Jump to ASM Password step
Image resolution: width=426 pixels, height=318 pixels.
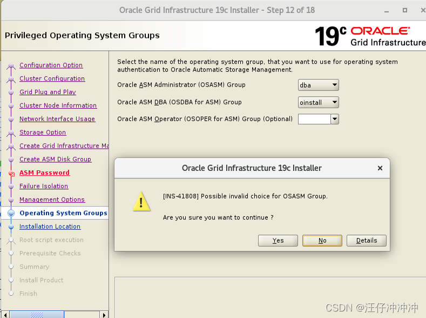pos(45,173)
